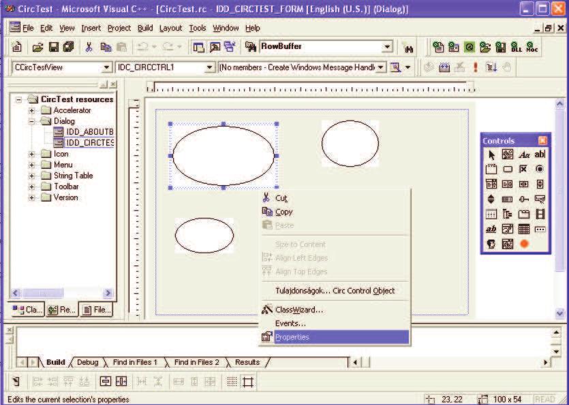The height and width of the screenshot is (405, 569).
Task: Select the List Box control in palette
Action: click(x=507, y=184)
